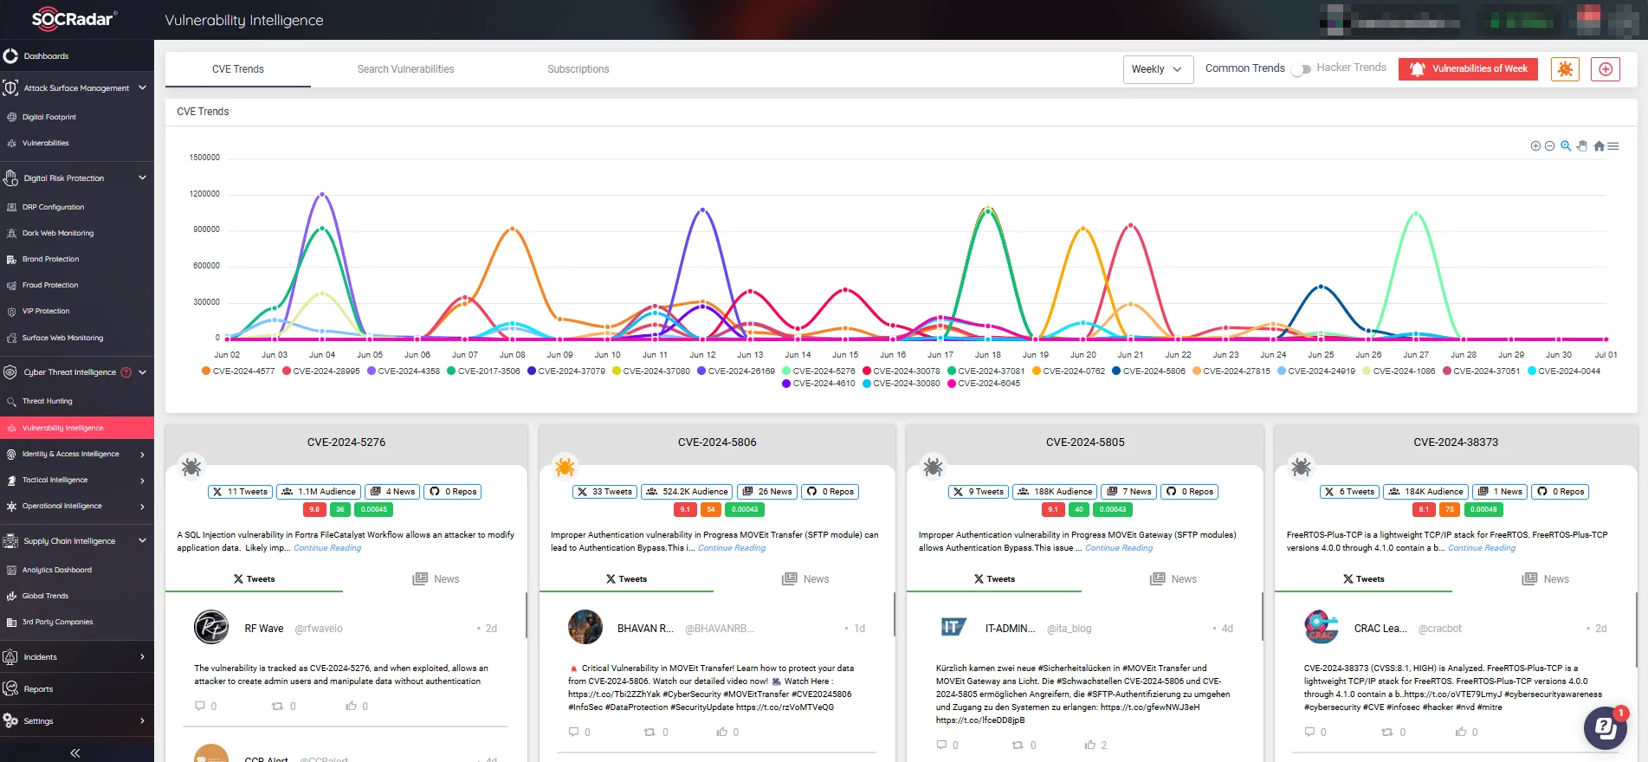This screenshot has width=1648, height=762.
Task: Collapse Cyber Threat Intelligence section chevron
Action: coord(142,372)
